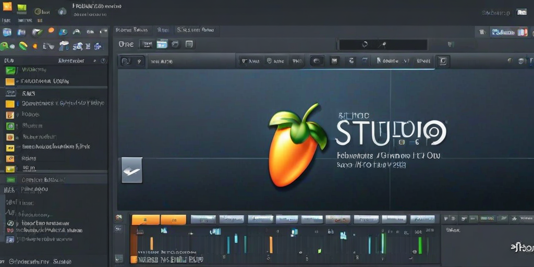The width and height of the screenshot is (534, 267).
Task: Select the RNIS row in the browser
Action: [x=54, y=93]
